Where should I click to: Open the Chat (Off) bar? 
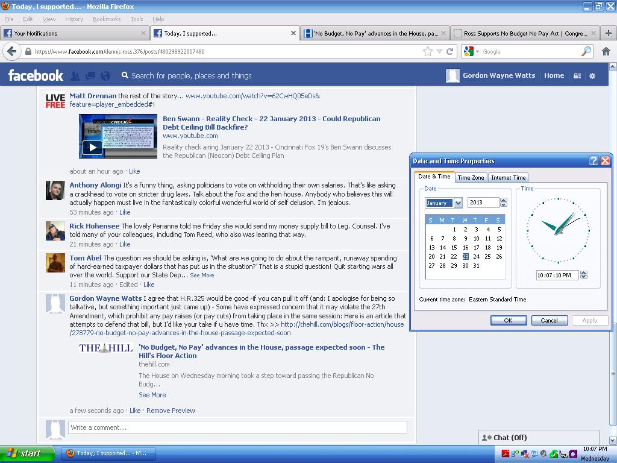click(x=539, y=438)
